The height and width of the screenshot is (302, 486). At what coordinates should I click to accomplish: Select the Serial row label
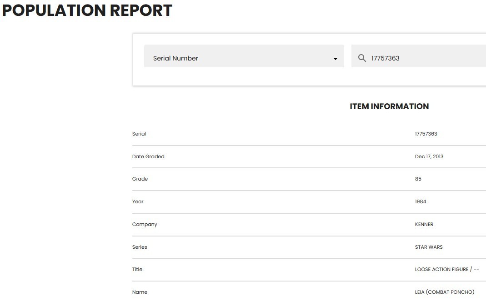point(139,134)
